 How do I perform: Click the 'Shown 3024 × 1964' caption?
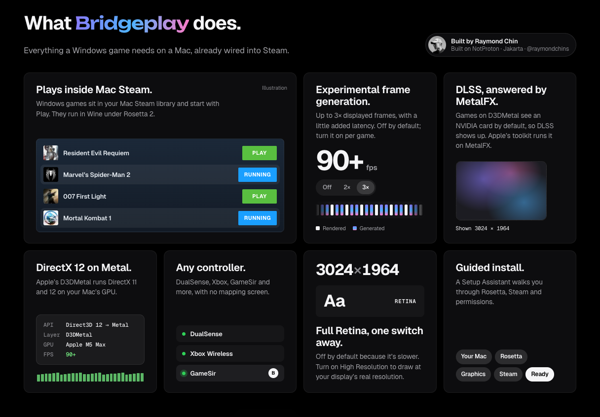coord(483,228)
